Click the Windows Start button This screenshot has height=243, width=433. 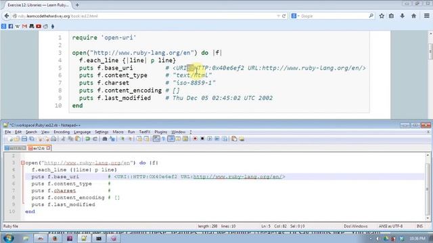click(8, 238)
